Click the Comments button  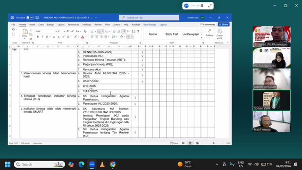(208, 25)
